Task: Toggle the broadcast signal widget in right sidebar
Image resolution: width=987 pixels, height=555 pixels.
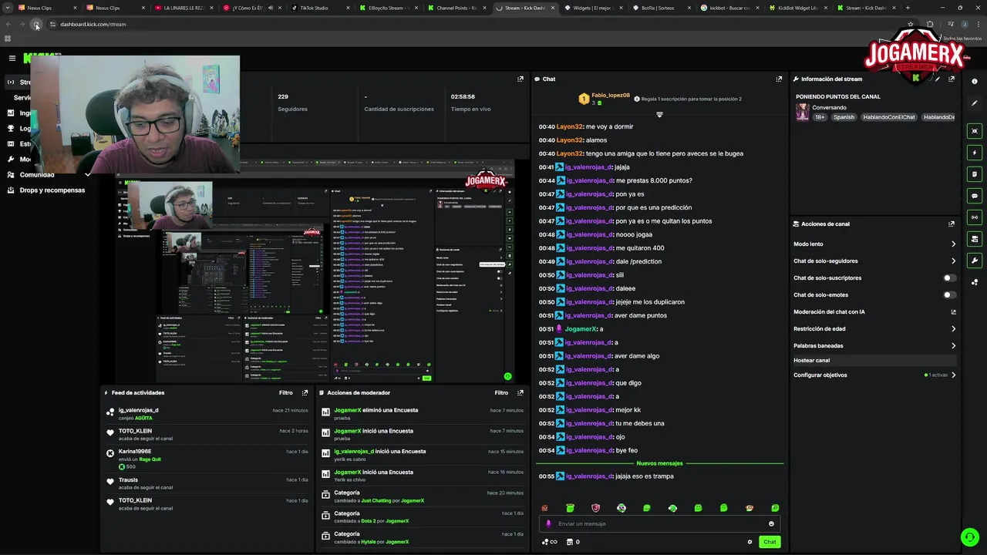Action: coord(975,217)
